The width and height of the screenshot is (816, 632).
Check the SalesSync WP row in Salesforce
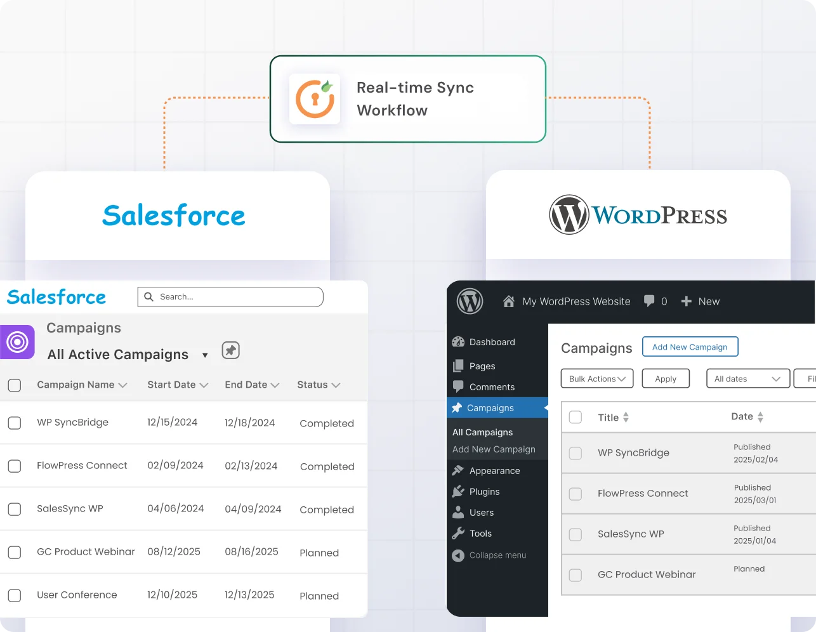click(15, 509)
